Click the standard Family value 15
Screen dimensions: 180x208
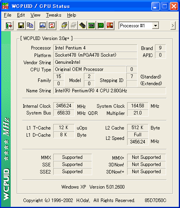click(x=59, y=76)
